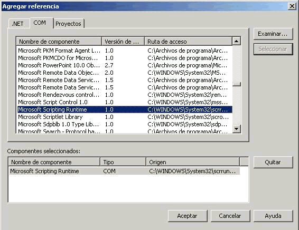
Task: Select Microsoft Scriptlet Library row
Action: point(125,117)
